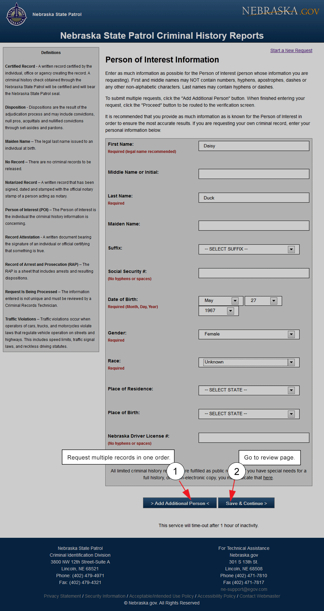Click the 'Person of Interest Information' heading

[162, 60]
